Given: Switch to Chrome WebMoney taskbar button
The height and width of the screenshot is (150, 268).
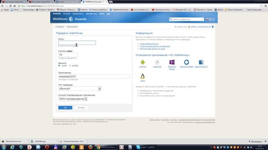Looking at the screenshot, I should coord(106,147).
